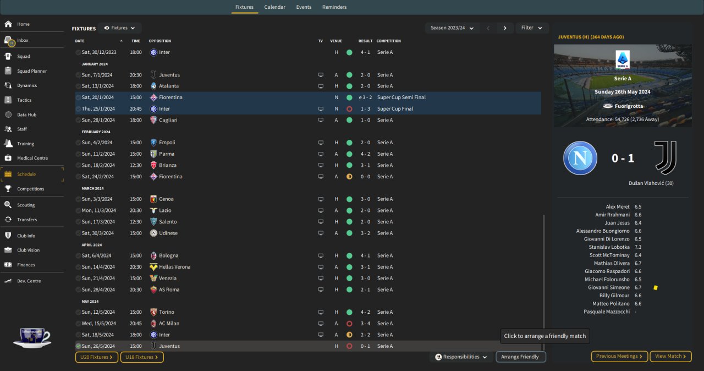The width and height of the screenshot is (704, 371).
Task: Click red loss indicator on AC Milan row
Action: pyautogui.click(x=349, y=324)
